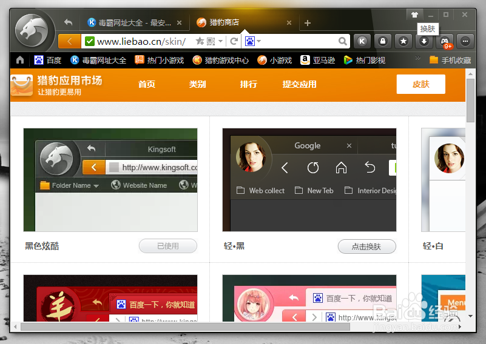Click the Kingsoft K toolbar button

pos(362,41)
